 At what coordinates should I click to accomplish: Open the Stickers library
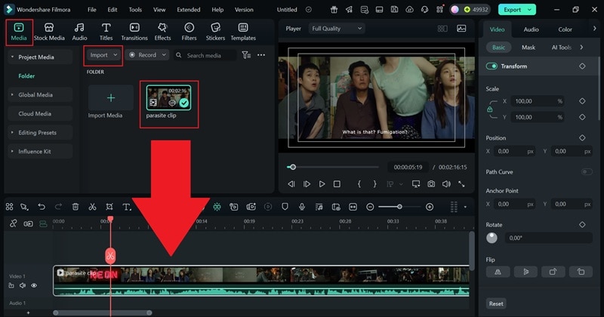[215, 32]
